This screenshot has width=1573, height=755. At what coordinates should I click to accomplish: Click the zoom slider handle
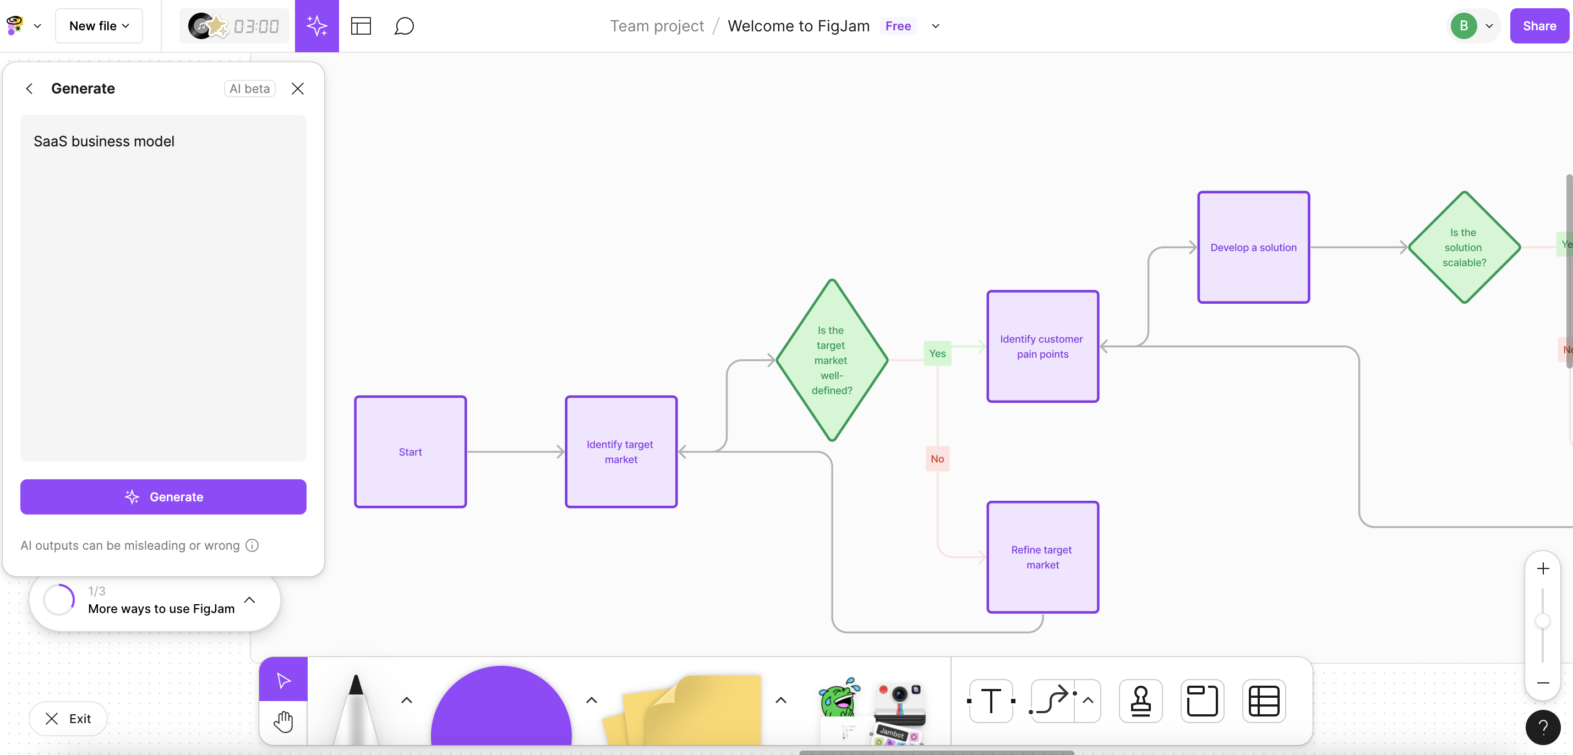coord(1543,621)
